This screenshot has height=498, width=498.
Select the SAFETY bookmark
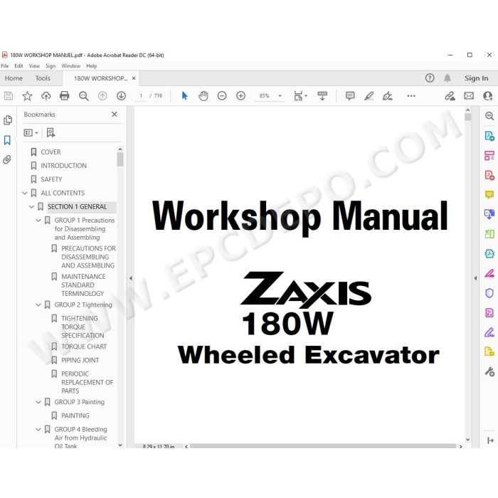pyautogui.click(x=51, y=179)
